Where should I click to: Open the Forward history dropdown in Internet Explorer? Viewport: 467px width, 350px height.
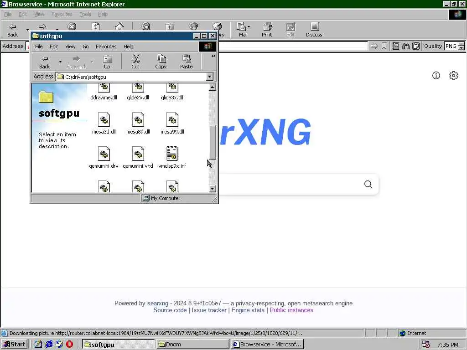tap(57, 30)
